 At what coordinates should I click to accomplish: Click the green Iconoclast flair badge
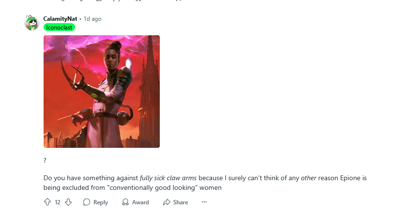coord(59,27)
